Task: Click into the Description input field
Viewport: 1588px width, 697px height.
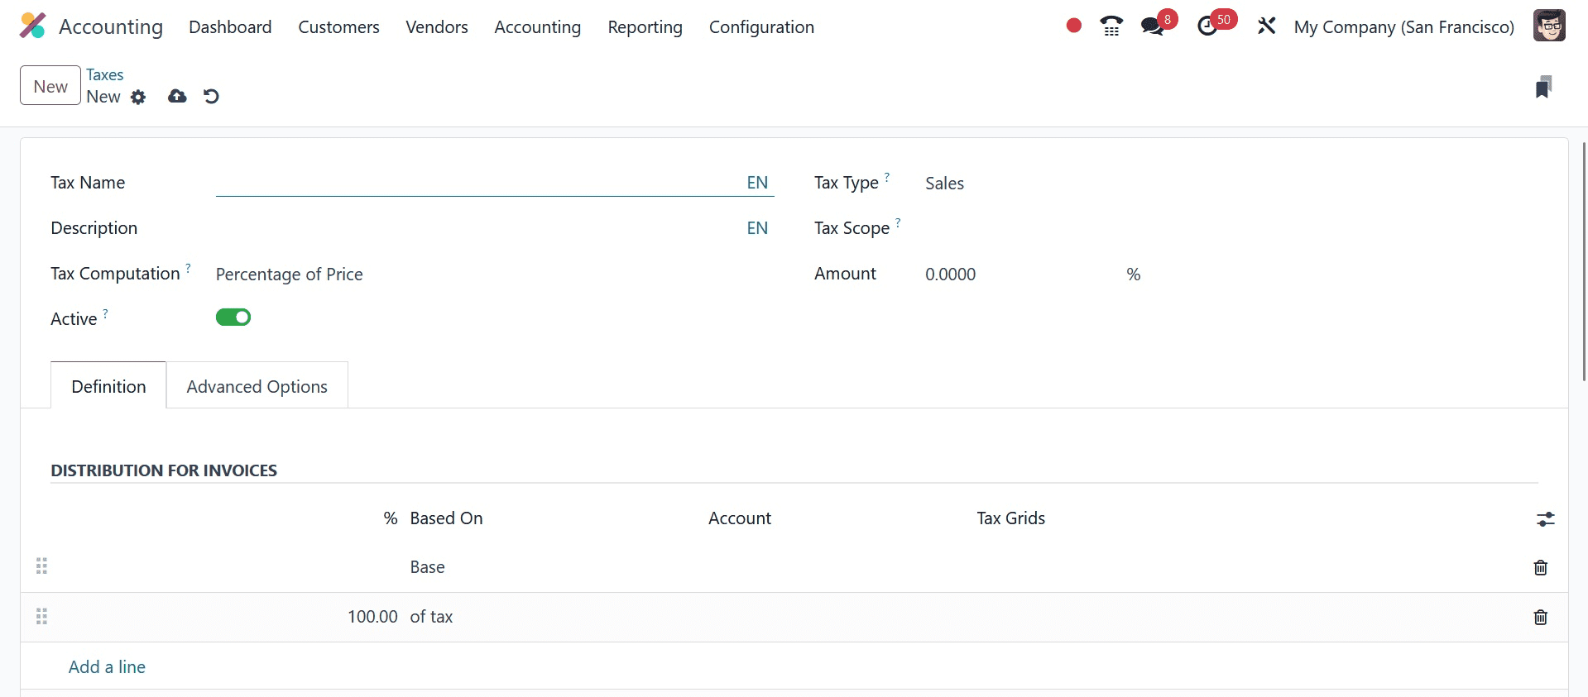Action: click(480, 228)
